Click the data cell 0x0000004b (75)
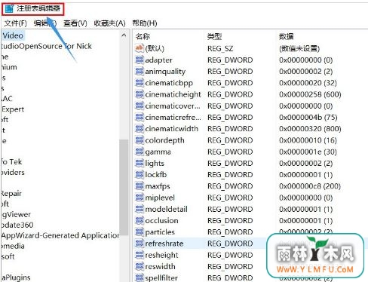The height and width of the screenshot is (282, 368). (308, 118)
